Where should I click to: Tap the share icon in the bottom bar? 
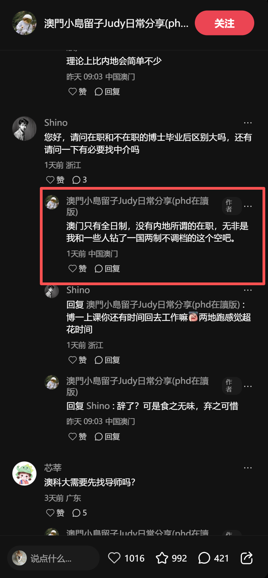coord(247,558)
